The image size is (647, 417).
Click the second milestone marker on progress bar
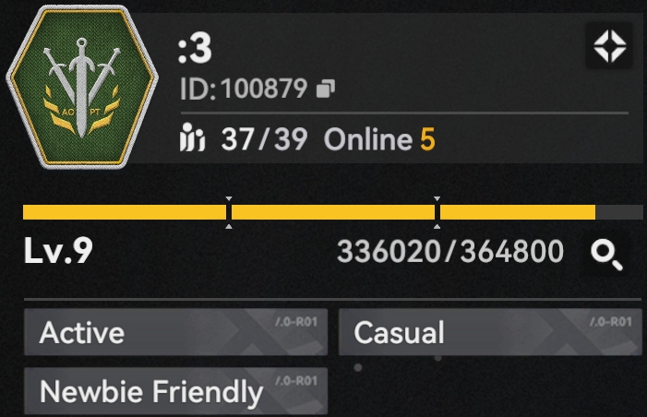(x=437, y=212)
